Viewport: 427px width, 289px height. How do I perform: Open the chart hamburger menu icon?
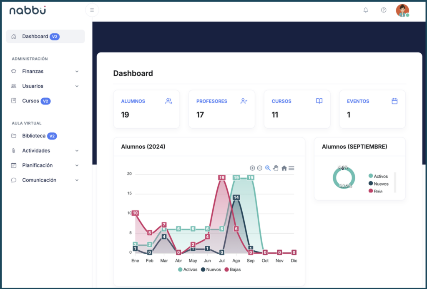click(291, 168)
